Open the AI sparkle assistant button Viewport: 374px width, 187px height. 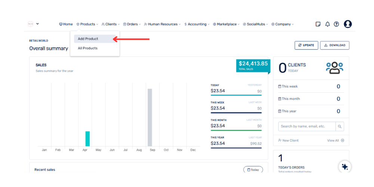344,167
